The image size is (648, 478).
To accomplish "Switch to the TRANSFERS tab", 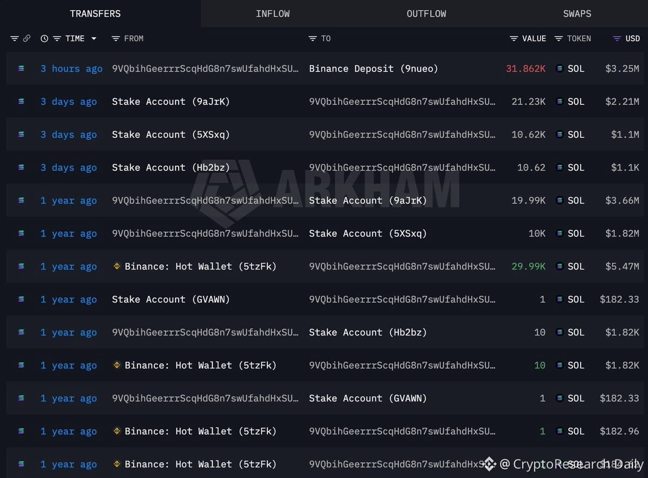I will tap(96, 14).
